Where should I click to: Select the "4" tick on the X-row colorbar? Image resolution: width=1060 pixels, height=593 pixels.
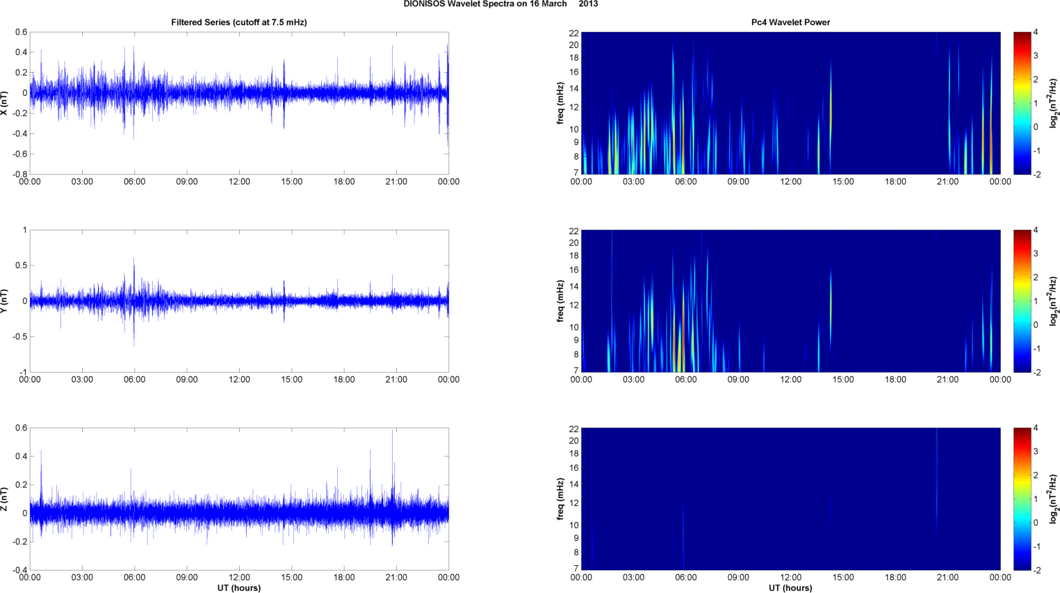(x=1036, y=33)
